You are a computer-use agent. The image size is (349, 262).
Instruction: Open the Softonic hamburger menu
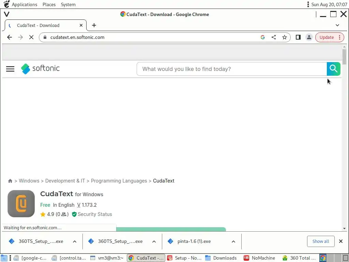(x=10, y=69)
